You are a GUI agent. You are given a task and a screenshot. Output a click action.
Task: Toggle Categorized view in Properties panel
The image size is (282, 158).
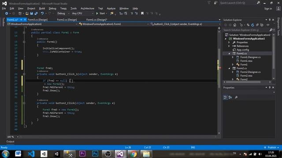(225, 97)
